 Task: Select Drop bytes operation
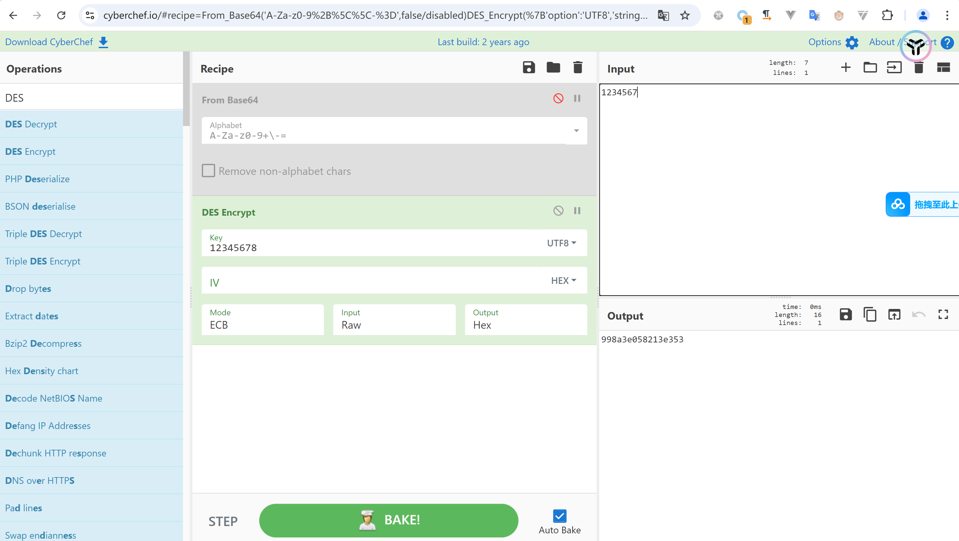[92, 289]
